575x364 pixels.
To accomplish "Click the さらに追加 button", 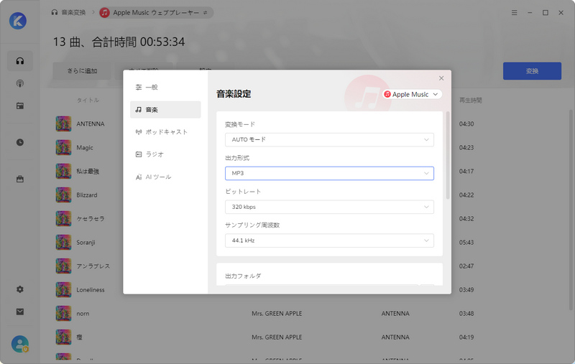I will [x=82, y=71].
